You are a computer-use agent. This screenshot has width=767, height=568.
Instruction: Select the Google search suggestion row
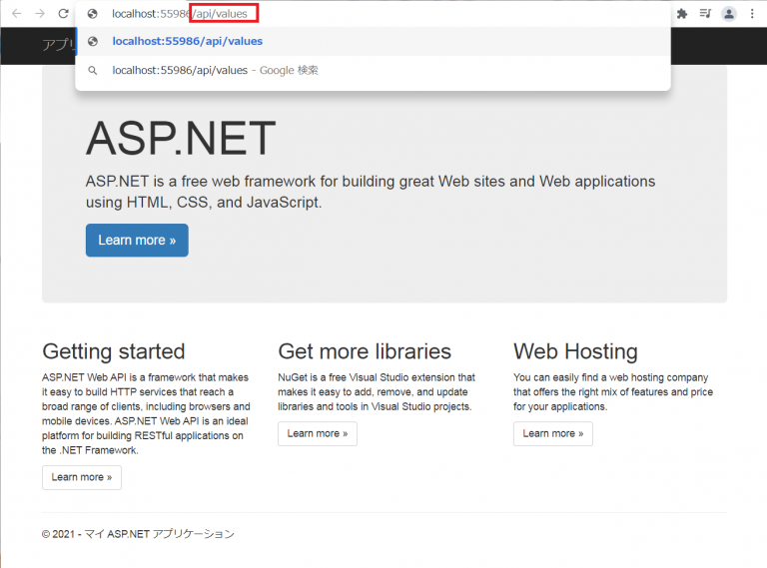[x=374, y=71]
